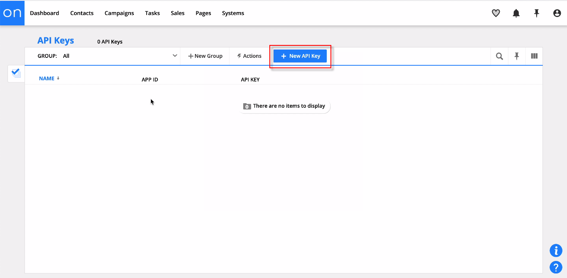
Task: Open the Pages menu
Action: click(203, 13)
